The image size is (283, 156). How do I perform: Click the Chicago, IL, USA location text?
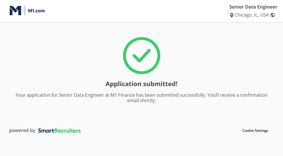252,15
